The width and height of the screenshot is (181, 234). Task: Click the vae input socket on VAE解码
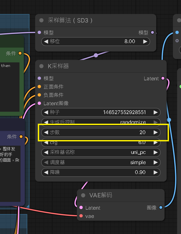point(81,216)
